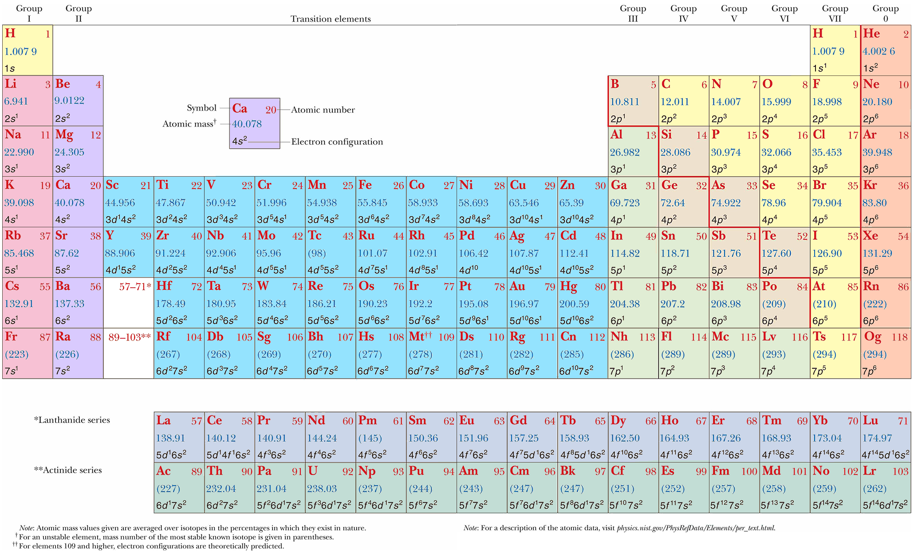
Task: Click the Pb lead cell
Action: pos(684,303)
